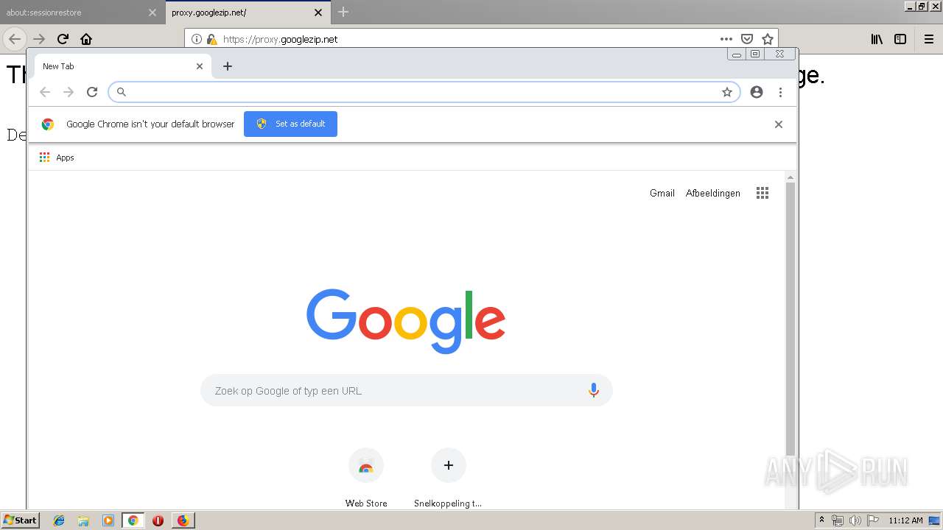
Task: Open the Firefox Library
Action: point(877,39)
